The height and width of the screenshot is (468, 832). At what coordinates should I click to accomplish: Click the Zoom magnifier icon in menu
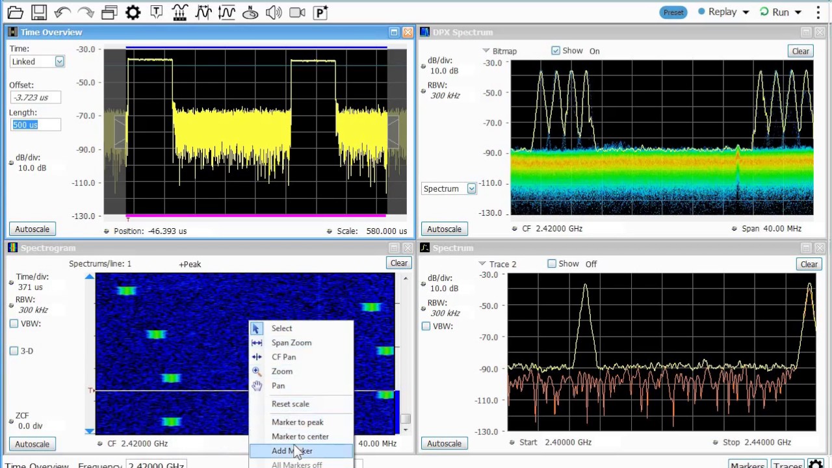(257, 371)
